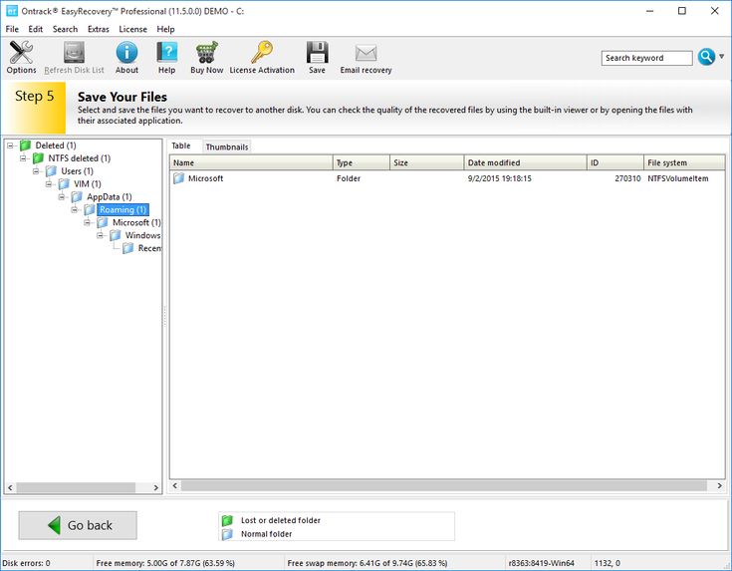732x571 pixels.
Task: Click the table horizontal scrollbar track
Action: [444, 486]
